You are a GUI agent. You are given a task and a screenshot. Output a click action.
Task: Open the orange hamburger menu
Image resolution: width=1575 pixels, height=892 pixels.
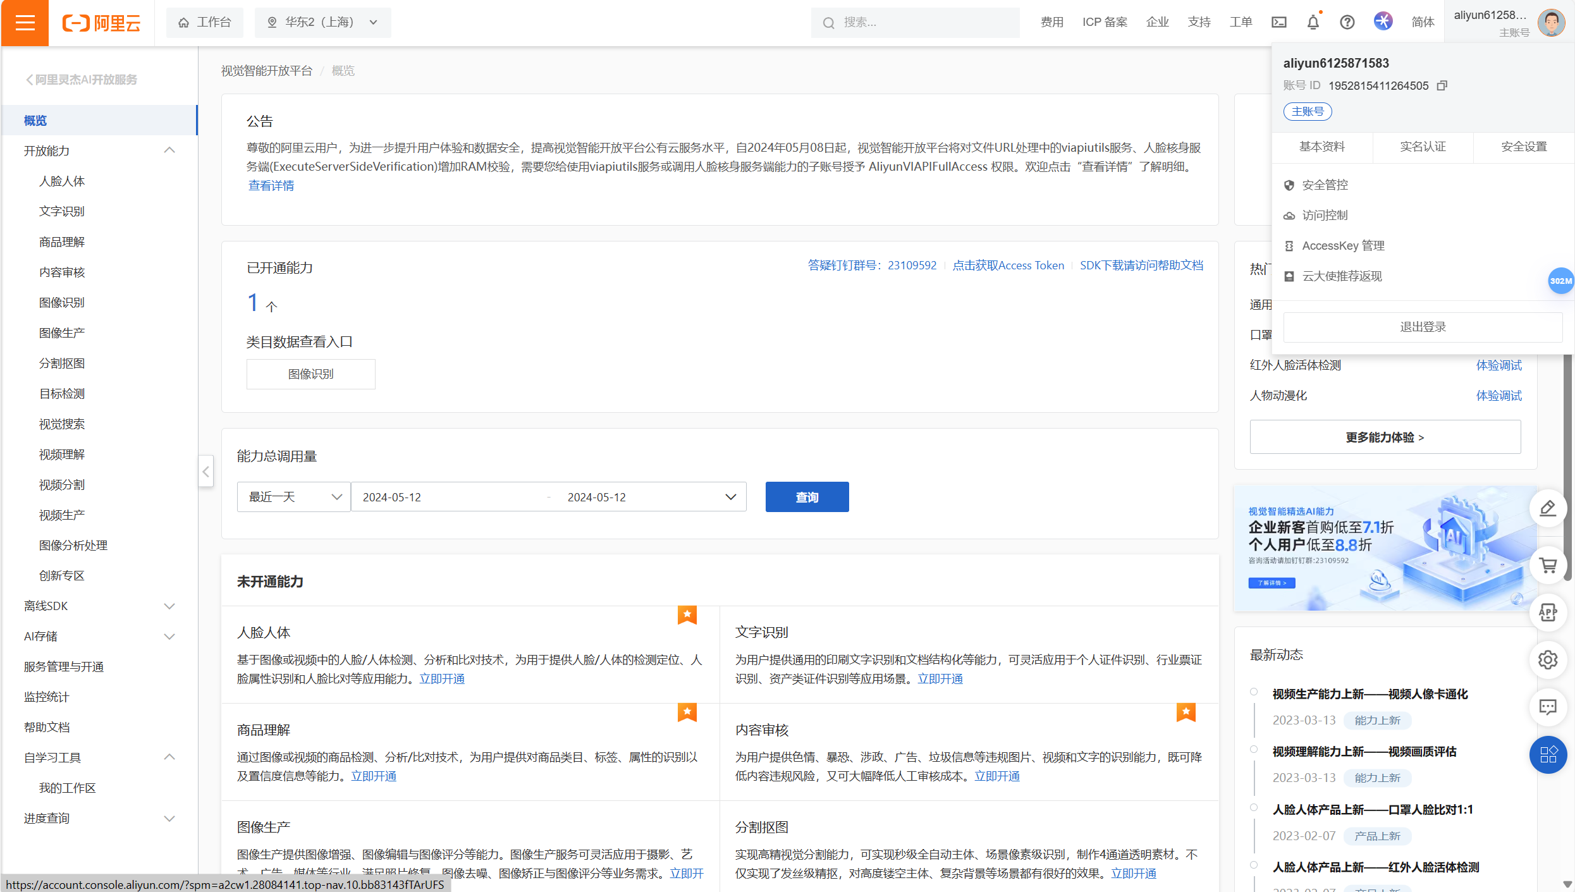(25, 23)
